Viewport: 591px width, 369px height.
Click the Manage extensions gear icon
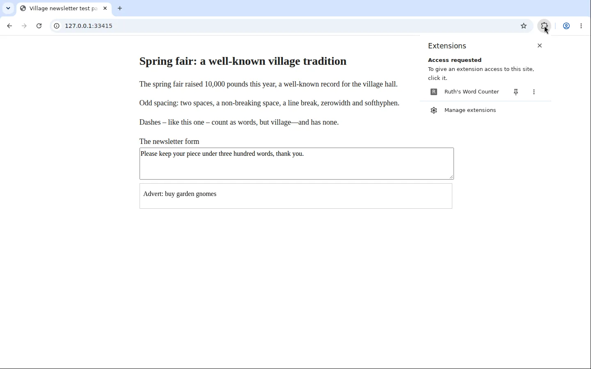click(x=434, y=111)
